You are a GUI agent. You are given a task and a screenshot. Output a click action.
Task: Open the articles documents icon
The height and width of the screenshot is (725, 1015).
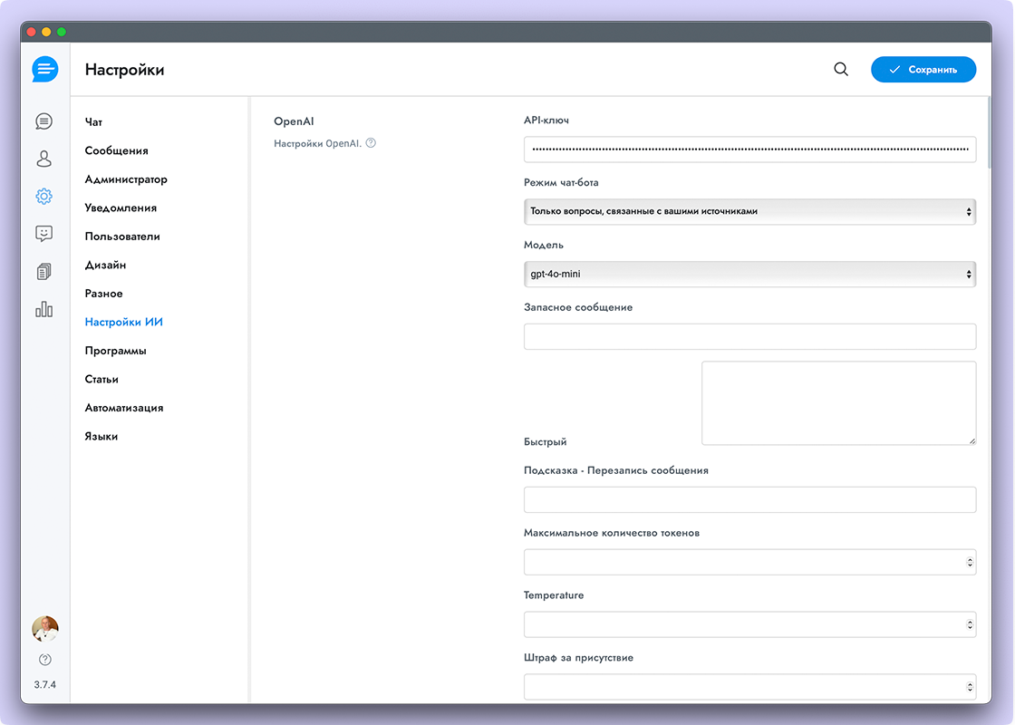[x=43, y=272]
